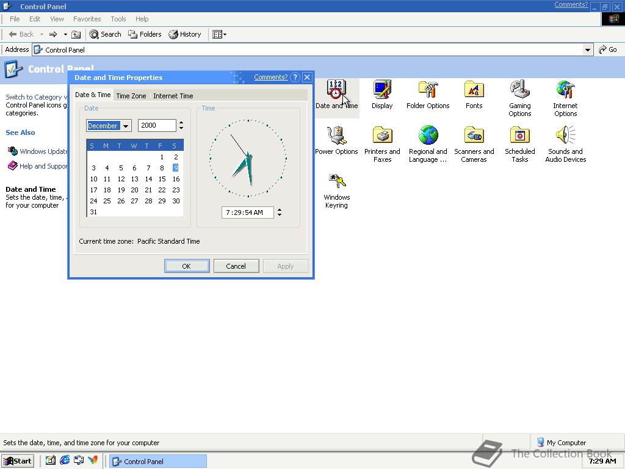Click the quick launch sync icon
Viewport: 625px width, 469px height.
click(79, 460)
